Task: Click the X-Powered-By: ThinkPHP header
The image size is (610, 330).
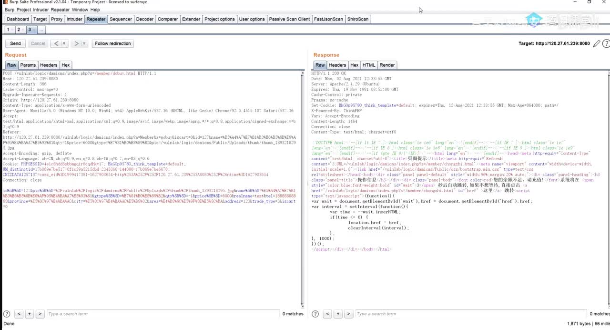Action: click(336, 111)
